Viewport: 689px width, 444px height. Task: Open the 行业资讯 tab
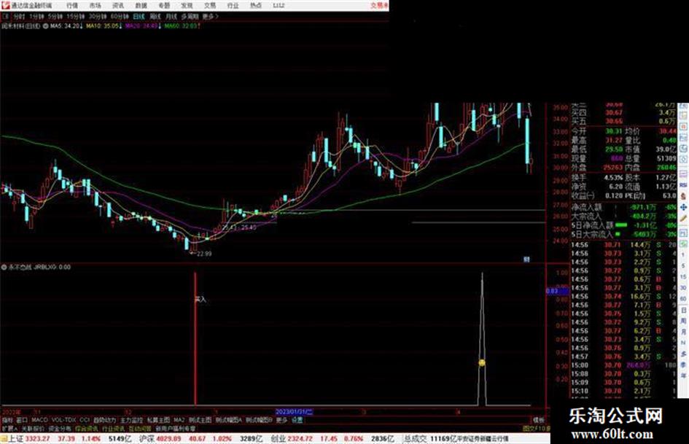coord(113,428)
